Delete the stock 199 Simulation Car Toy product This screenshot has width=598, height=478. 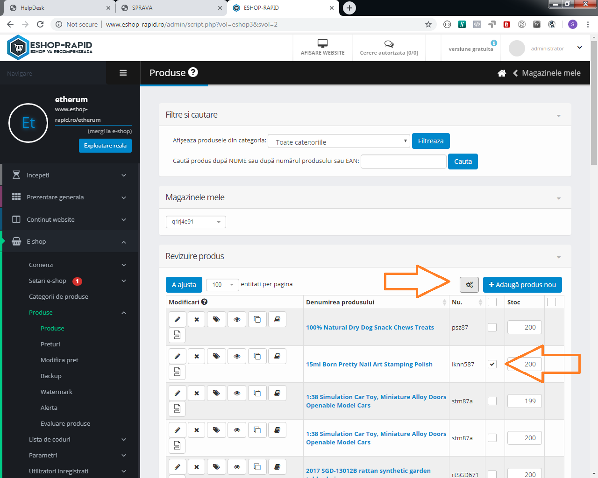pyautogui.click(x=197, y=393)
